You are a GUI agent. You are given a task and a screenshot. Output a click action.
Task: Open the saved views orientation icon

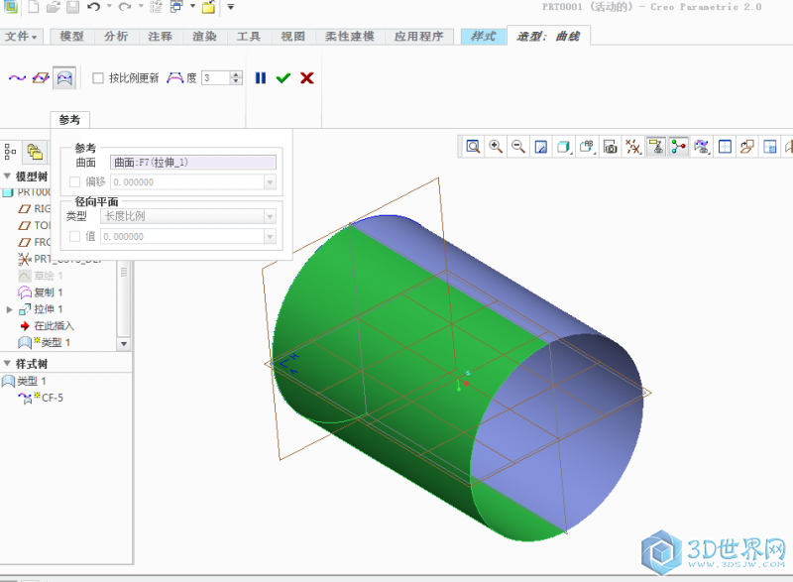(x=587, y=147)
